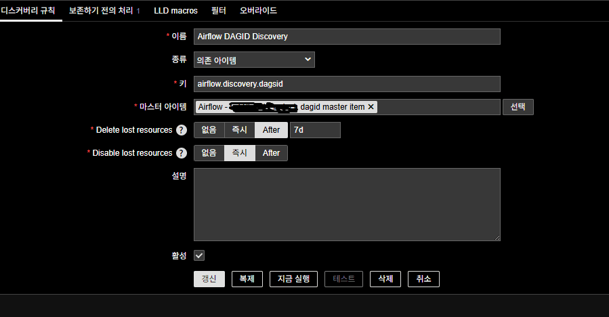
Task: Click help icon next to Delete lost resources
Action: [181, 130]
